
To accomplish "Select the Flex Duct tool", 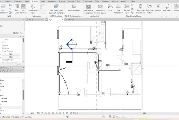I will pos(17,9).
